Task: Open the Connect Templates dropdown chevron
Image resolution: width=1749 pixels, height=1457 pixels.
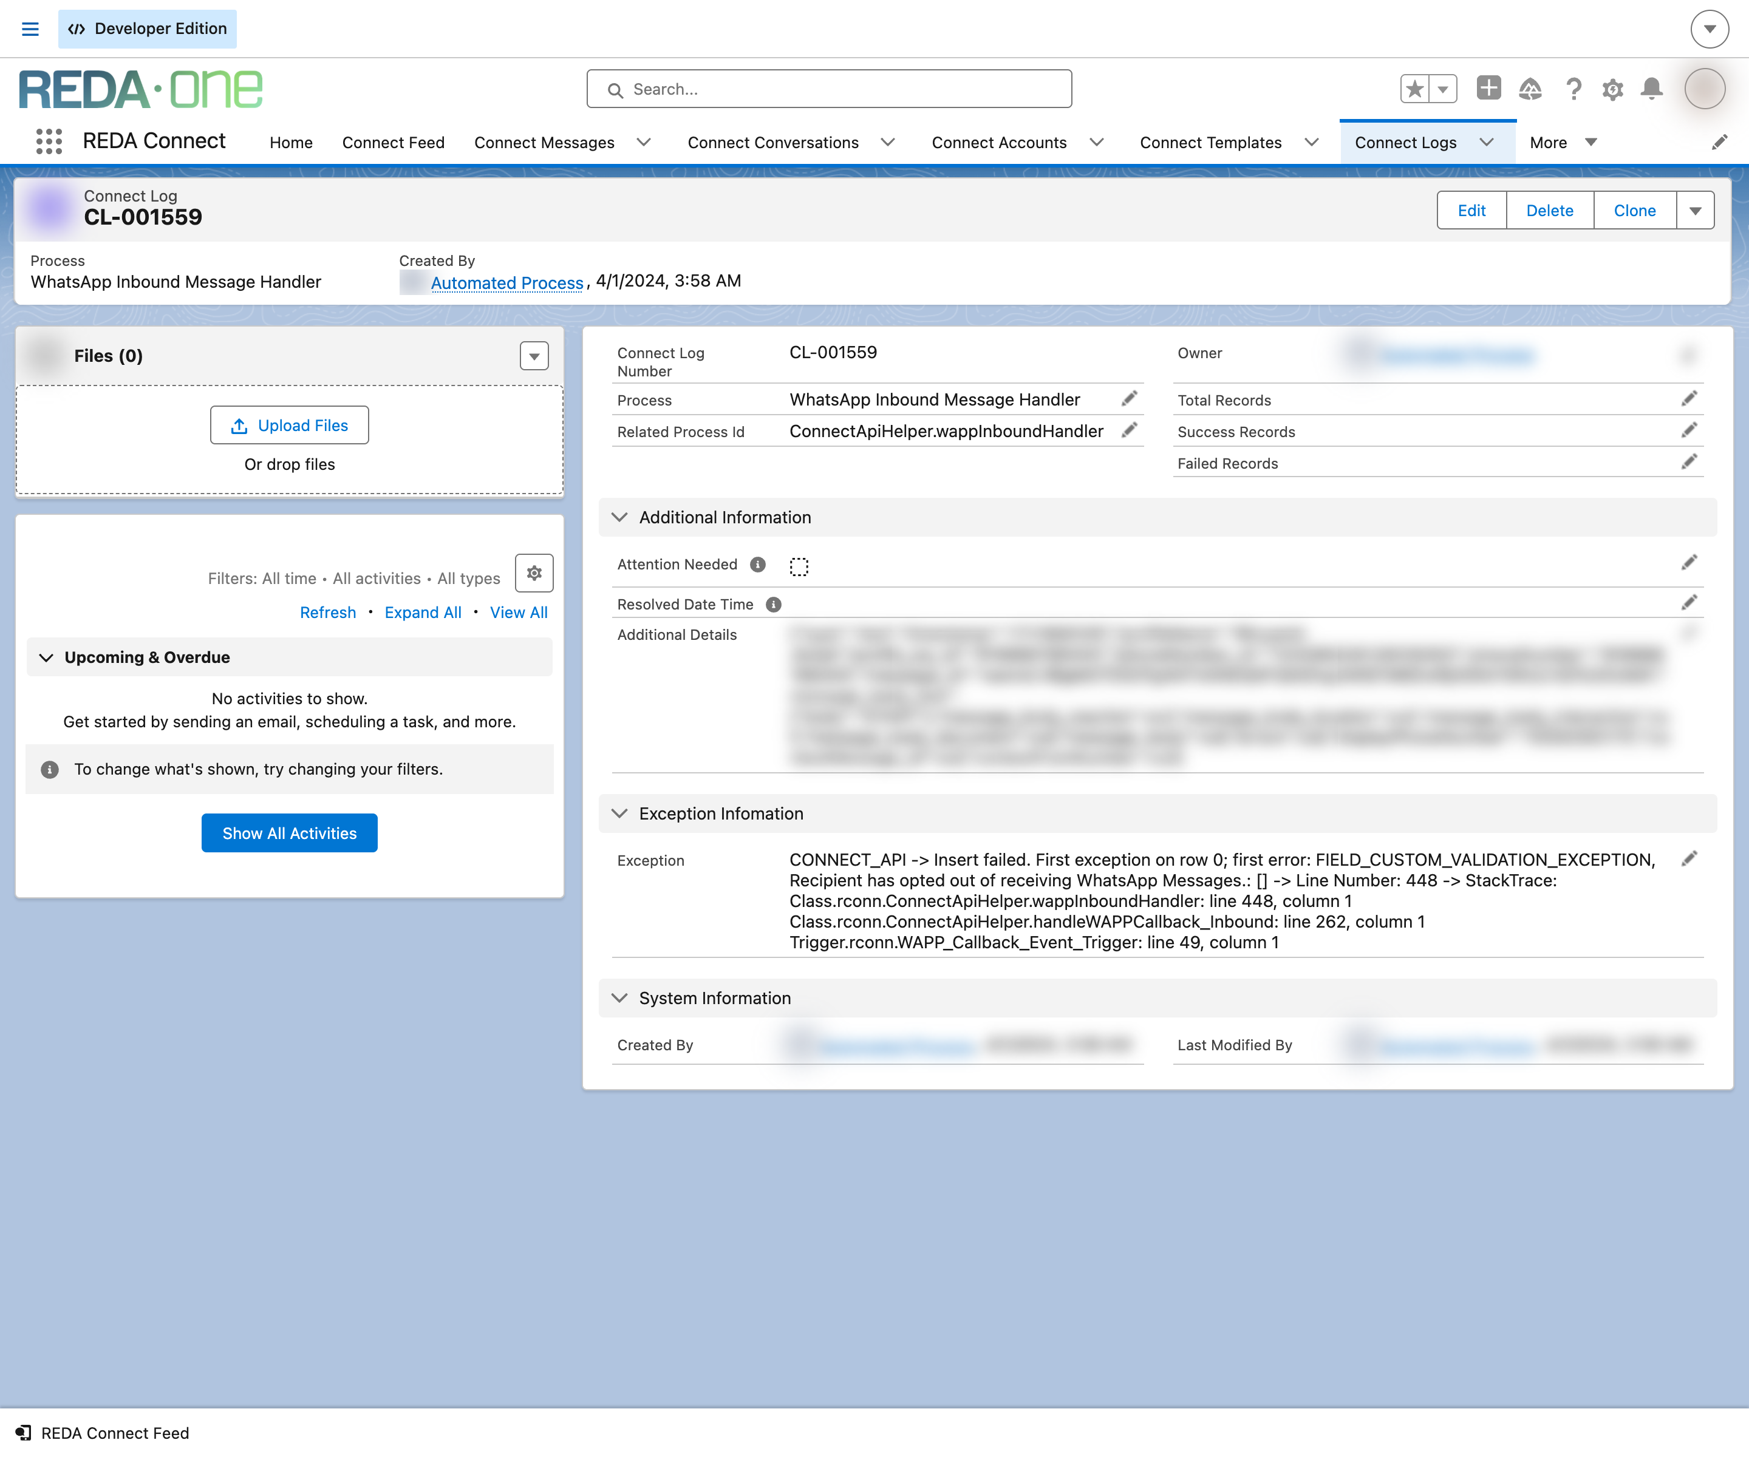Action: pyautogui.click(x=1312, y=143)
